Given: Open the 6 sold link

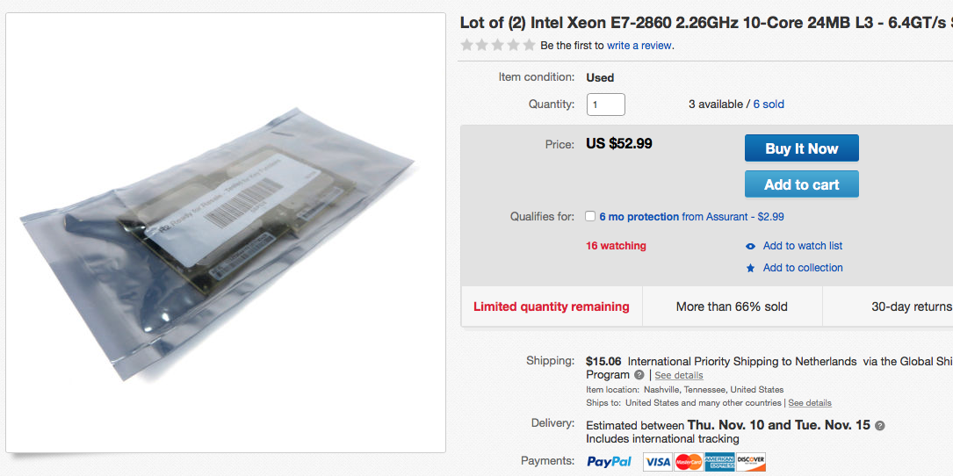Looking at the screenshot, I should [x=769, y=104].
